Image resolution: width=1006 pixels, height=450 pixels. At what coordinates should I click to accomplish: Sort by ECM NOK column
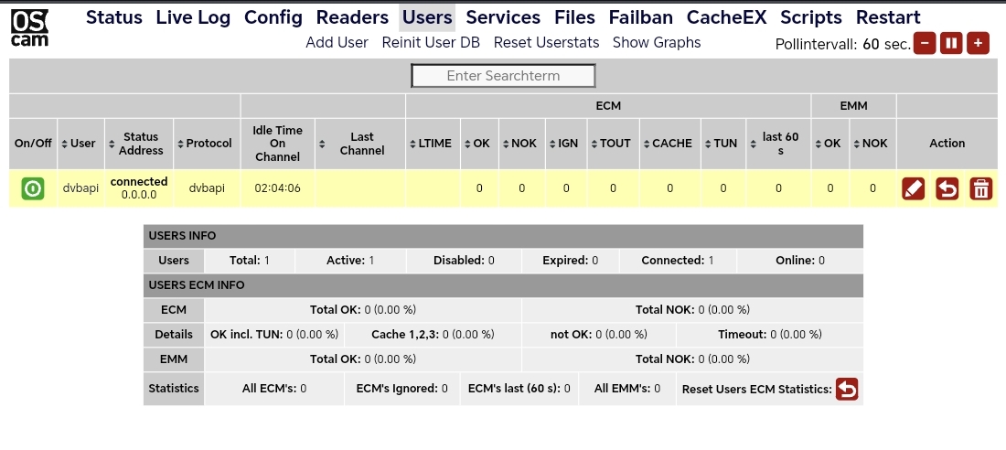(x=521, y=144)
